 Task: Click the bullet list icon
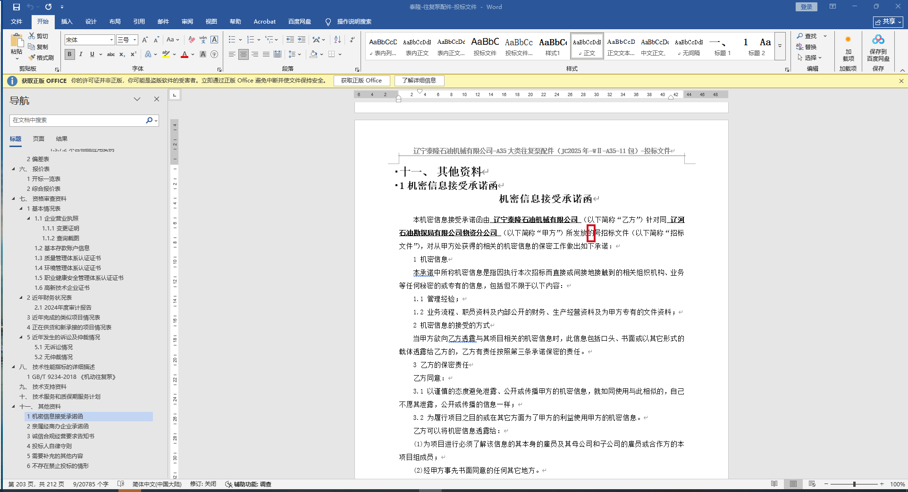click(x=232, y=40)
